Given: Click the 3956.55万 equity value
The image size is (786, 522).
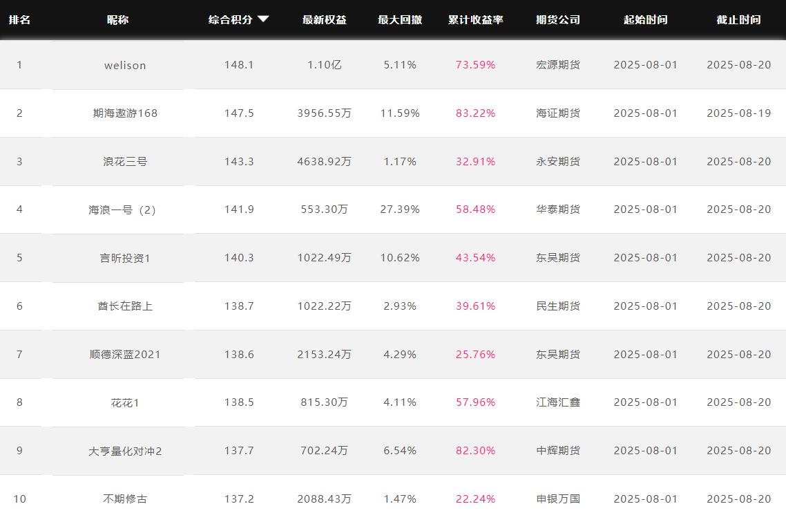Looking at the screenshot, I should click(x=325, y=113).
